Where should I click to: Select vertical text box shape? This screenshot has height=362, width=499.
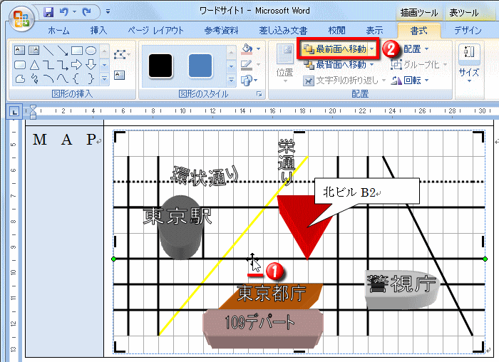tap(34, 51)
